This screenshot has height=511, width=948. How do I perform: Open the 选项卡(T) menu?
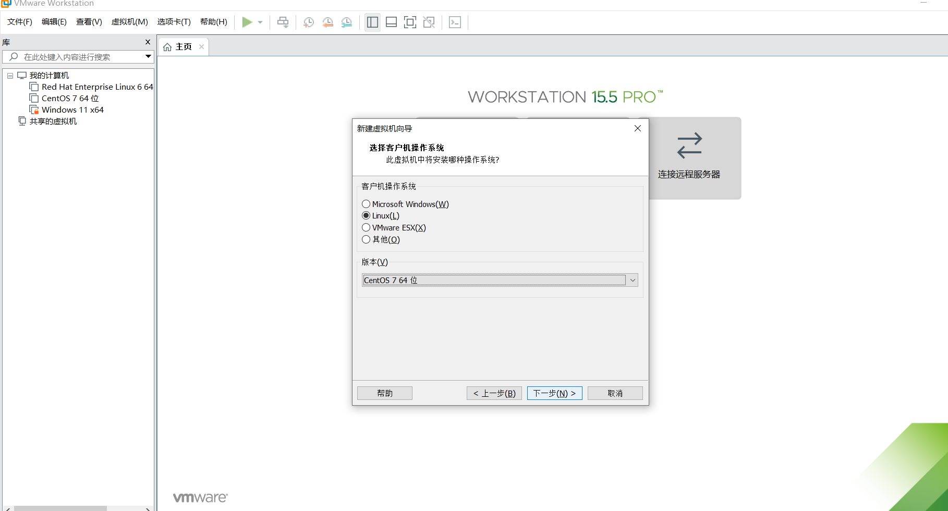coord(174,22)
